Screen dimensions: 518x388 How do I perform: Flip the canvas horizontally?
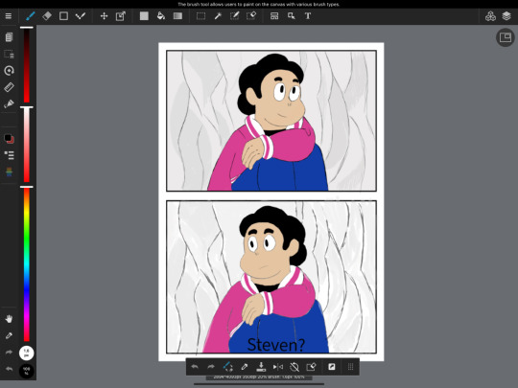click(x=278, y=367)
